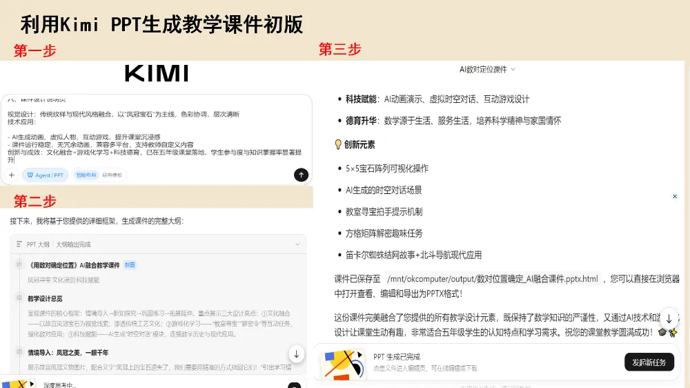The width and height of the screenshot is (690, 388).
Task: Click bullet 笛卡尔蜘蛛结网故事+北斗导航现代应用
Action: coord(413,255)
